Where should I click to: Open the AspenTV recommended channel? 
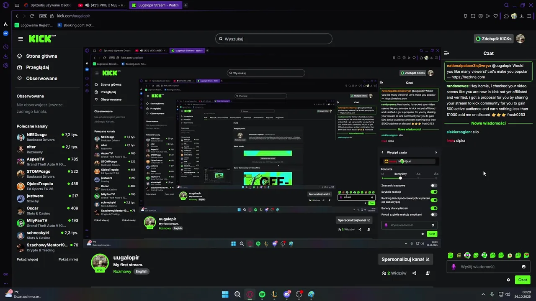tap(47, 162)
